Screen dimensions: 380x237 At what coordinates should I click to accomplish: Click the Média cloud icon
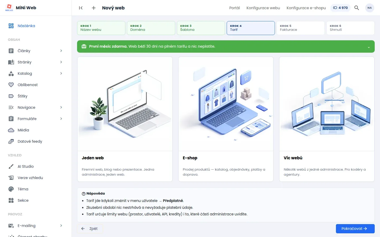[11, 130]
